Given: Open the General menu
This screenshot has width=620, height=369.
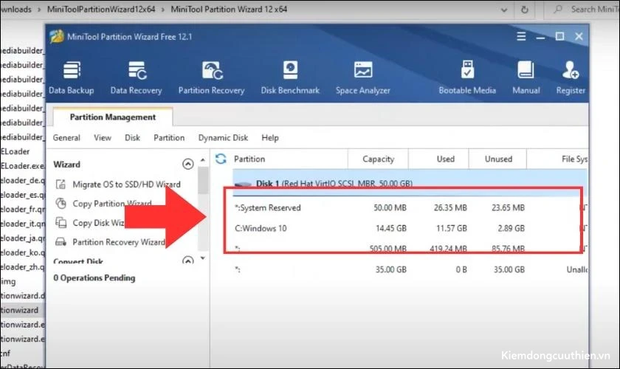Looking at the screenshot, I should coord(66,137).
